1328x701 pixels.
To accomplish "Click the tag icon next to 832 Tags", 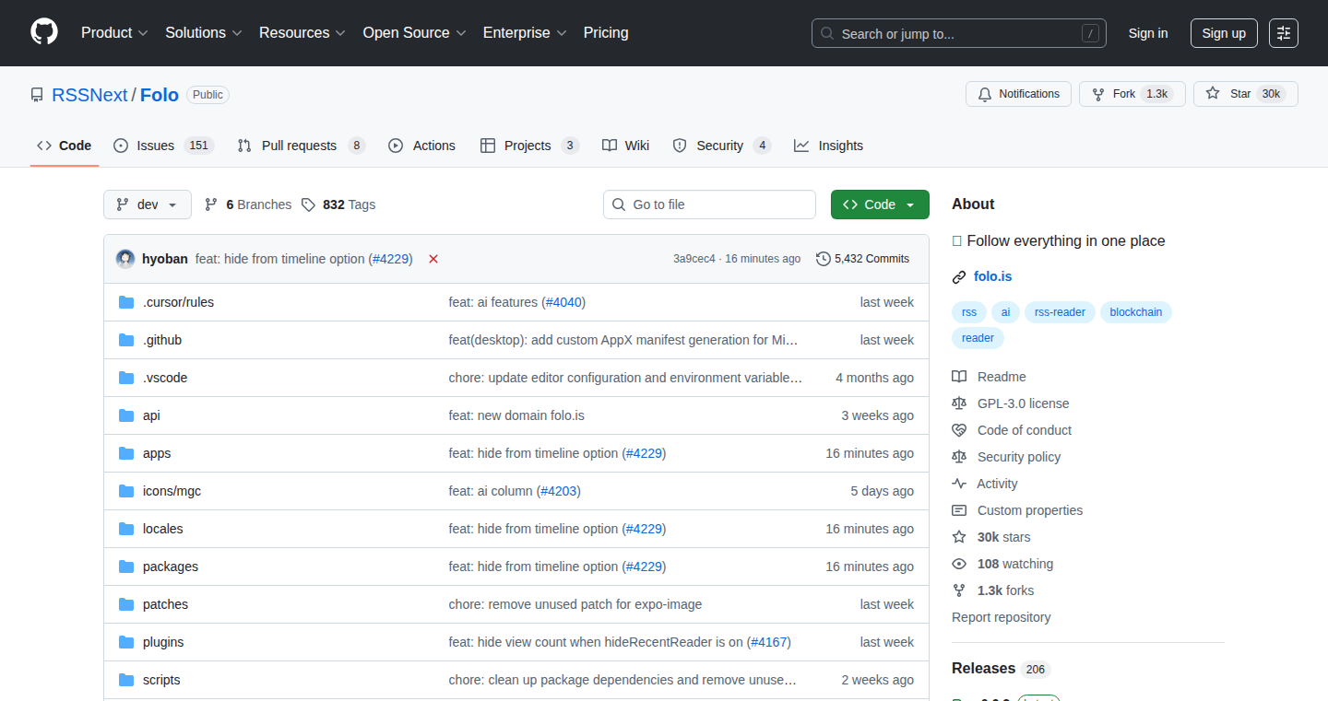I will point(309,204).
